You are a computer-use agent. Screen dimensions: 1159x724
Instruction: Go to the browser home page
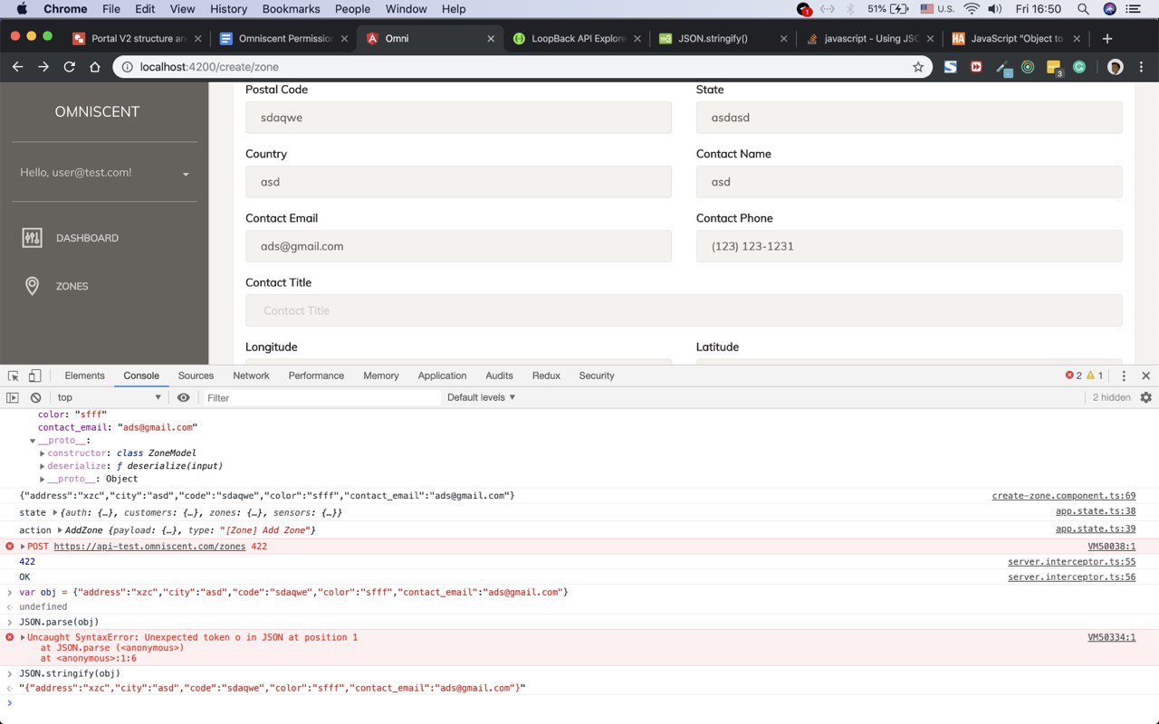pyautogui.click(x=95, y=67)
